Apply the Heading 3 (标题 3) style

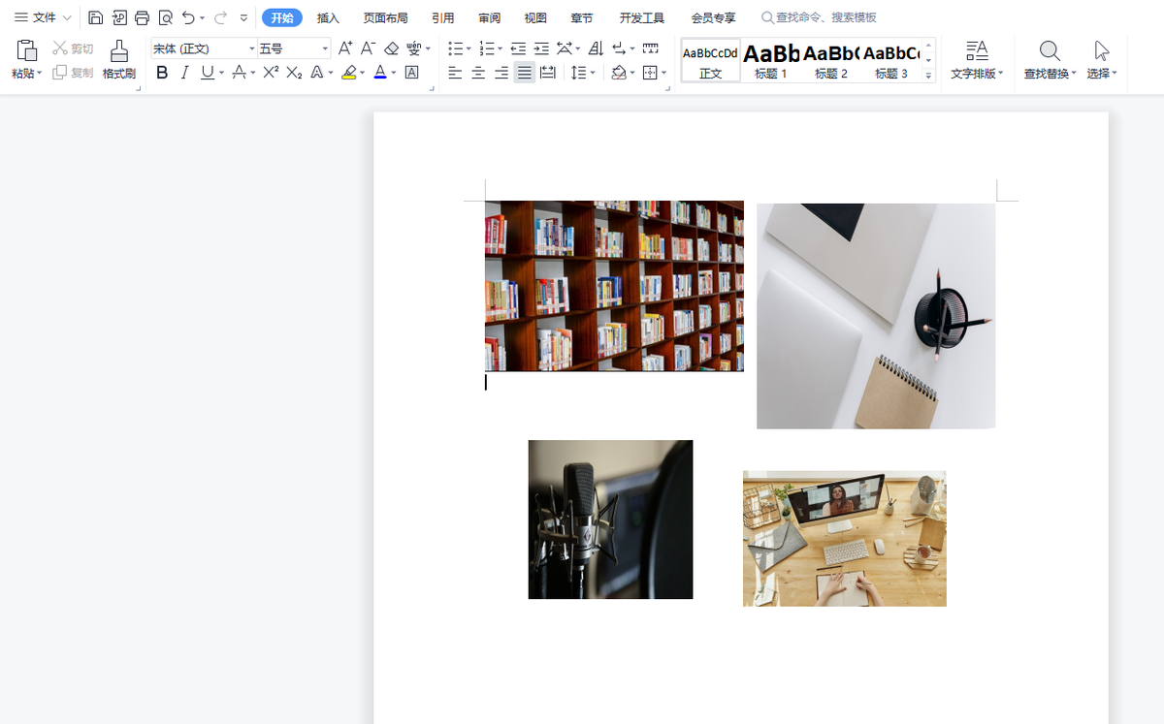pos(891,61)
